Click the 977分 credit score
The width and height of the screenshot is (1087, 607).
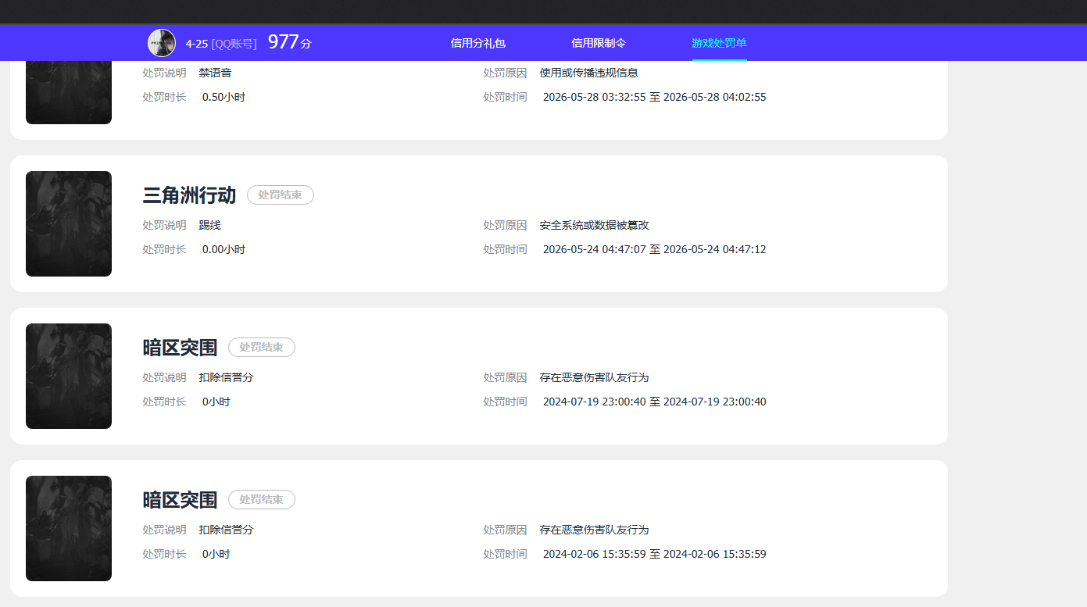(289, 42)
